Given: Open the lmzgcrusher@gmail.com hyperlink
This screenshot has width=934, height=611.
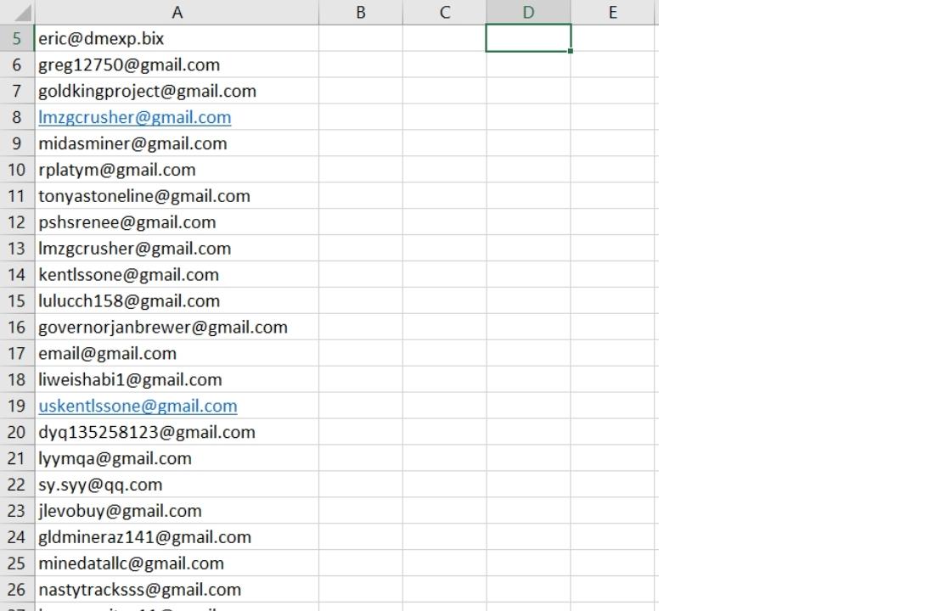Looking at the screenshot, I should coord(133,117).
